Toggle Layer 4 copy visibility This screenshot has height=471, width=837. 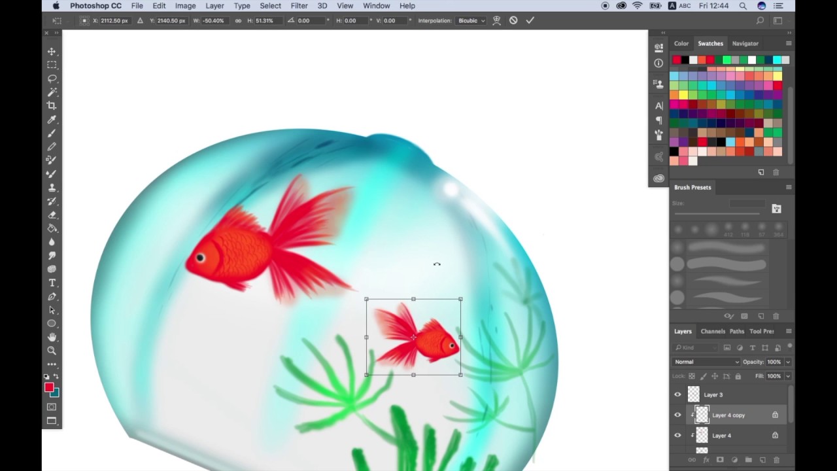tap(677, 415)
